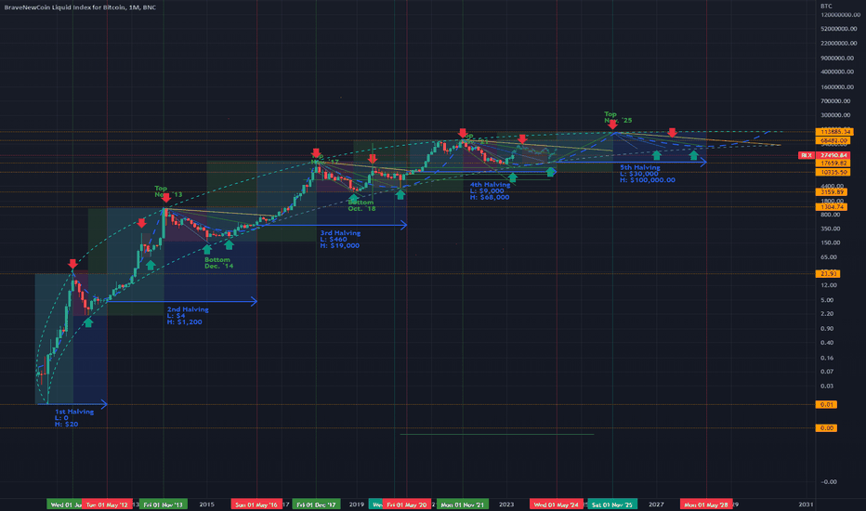Click the 2019 year label on time axis
This screenshot has width=866, height=511.
coord(357,504)
